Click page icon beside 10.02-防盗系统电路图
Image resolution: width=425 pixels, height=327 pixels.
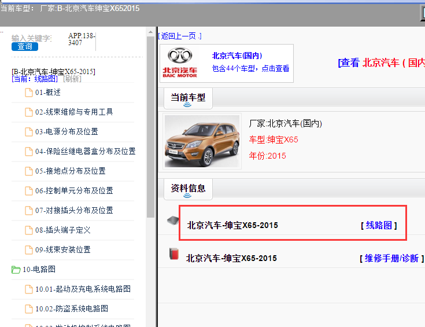point(29,309)
